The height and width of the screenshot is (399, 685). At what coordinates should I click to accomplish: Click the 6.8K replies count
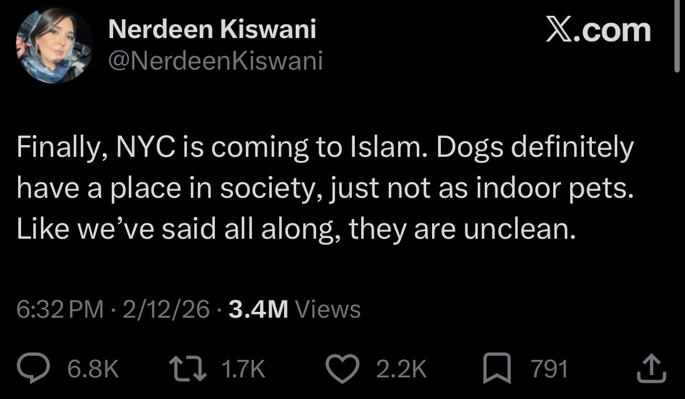point(93,369)
